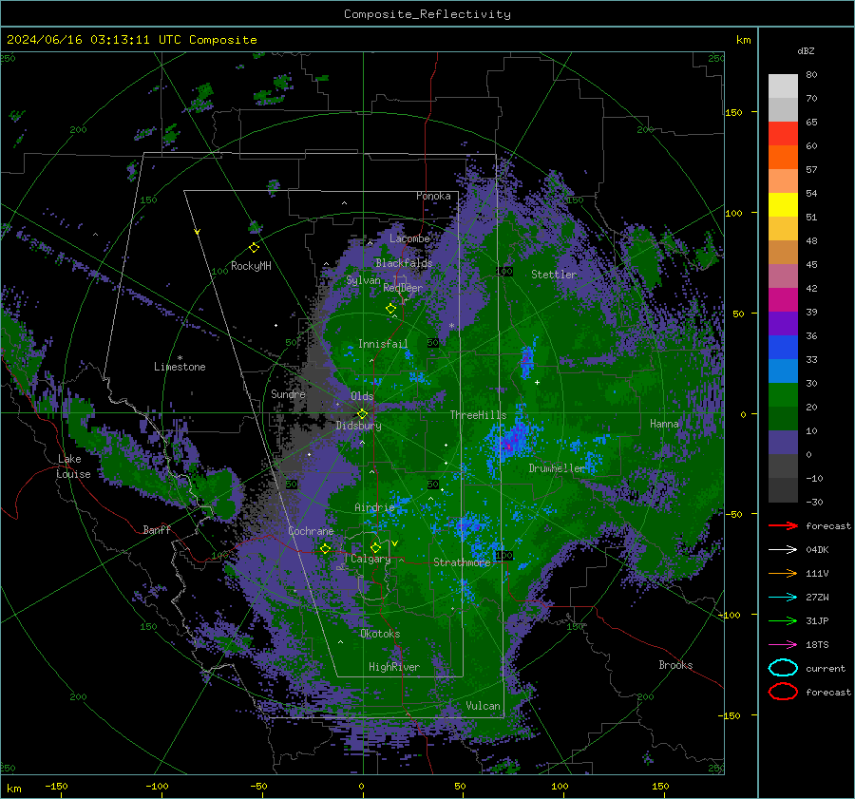Click the 'Hanna' map label

[x=664, y=424]
